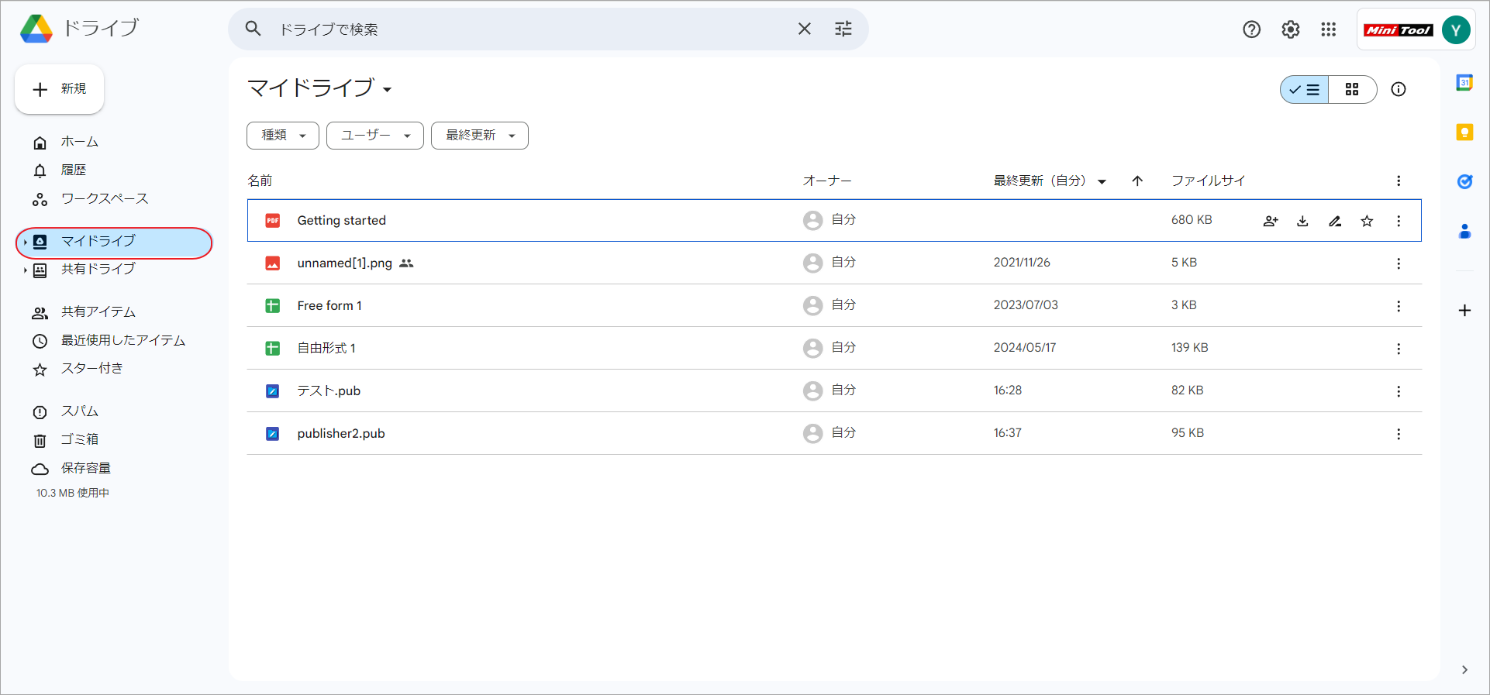Open the マイドライブ title dropdown
Screen dimensions: 1490x695
pos(319,88)
